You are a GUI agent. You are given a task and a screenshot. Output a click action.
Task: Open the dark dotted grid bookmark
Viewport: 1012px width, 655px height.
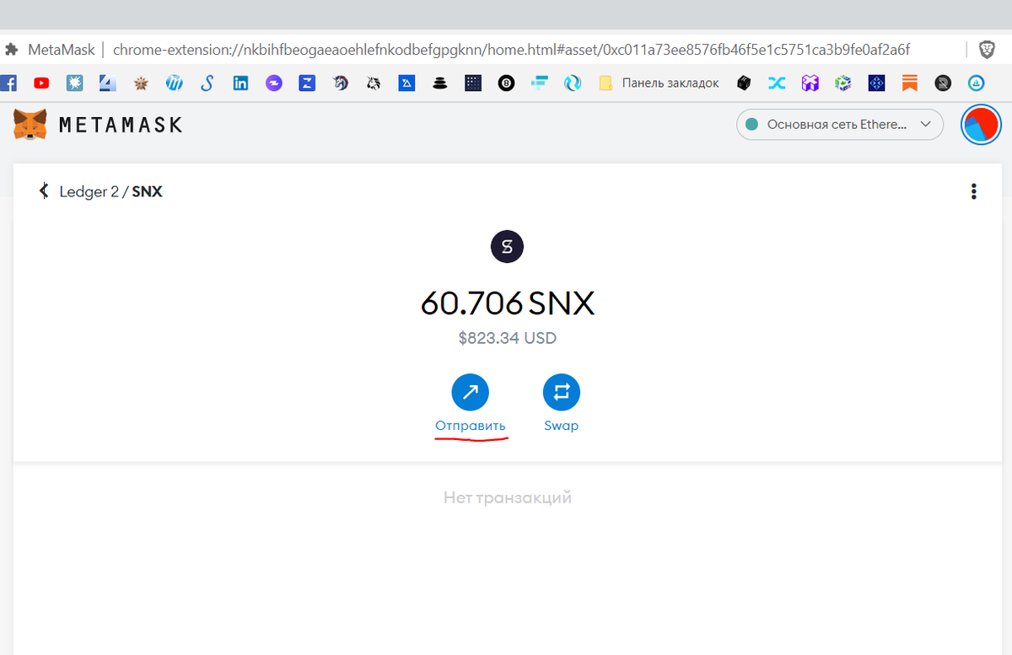click(472, 83)
